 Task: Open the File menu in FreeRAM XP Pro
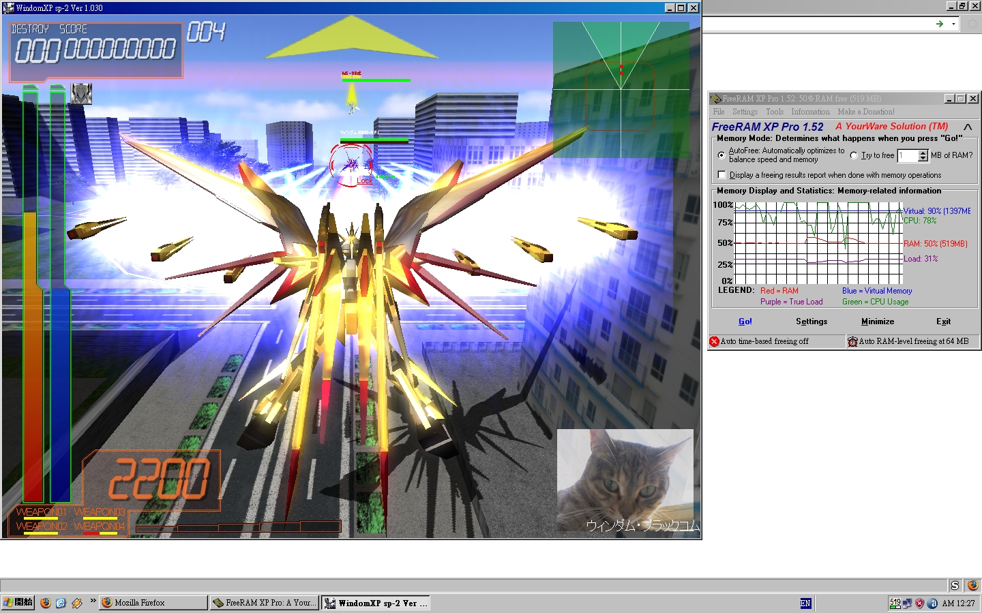click(x=719, y=112)
